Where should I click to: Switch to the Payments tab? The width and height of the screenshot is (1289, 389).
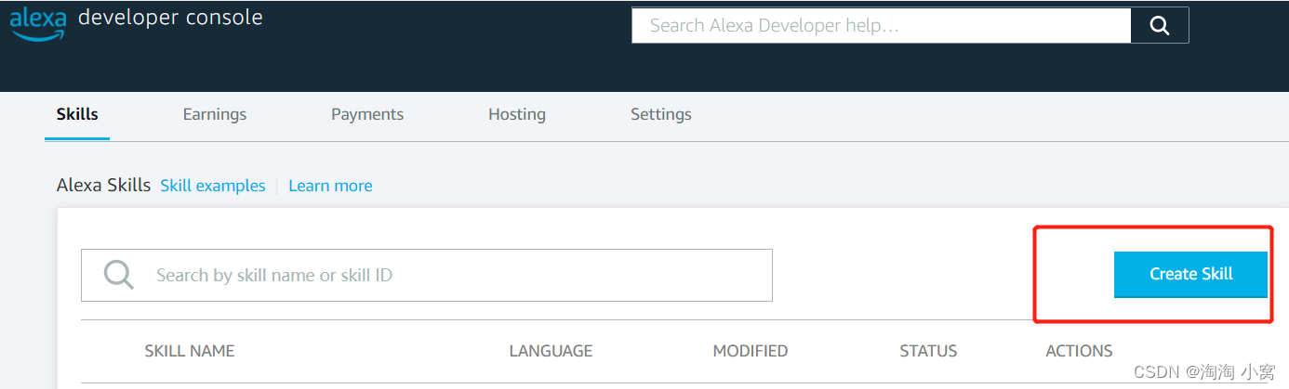coord(367,114)
